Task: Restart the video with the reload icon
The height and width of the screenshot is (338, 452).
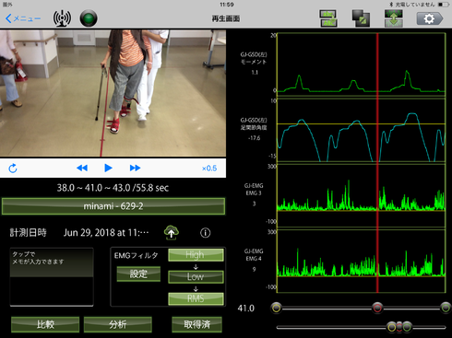Action: (13, 168)
